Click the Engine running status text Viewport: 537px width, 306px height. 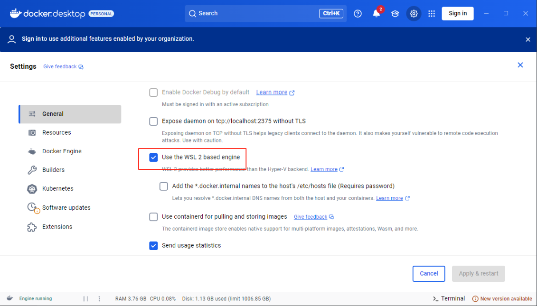[x=36, y=299]
